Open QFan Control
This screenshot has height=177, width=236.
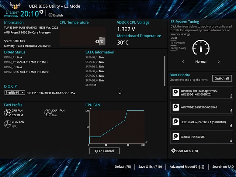(104, 151)
